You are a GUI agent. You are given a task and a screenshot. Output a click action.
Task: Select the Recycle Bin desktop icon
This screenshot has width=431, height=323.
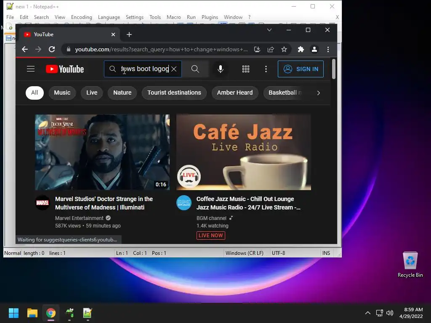pos(410,265)
